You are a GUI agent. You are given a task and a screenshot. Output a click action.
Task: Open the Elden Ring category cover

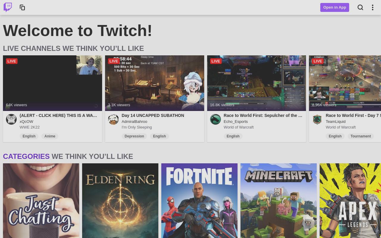(x=120, y=201)
